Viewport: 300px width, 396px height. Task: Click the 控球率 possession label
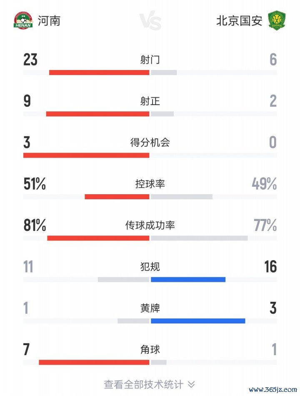[x=150, y=183]
